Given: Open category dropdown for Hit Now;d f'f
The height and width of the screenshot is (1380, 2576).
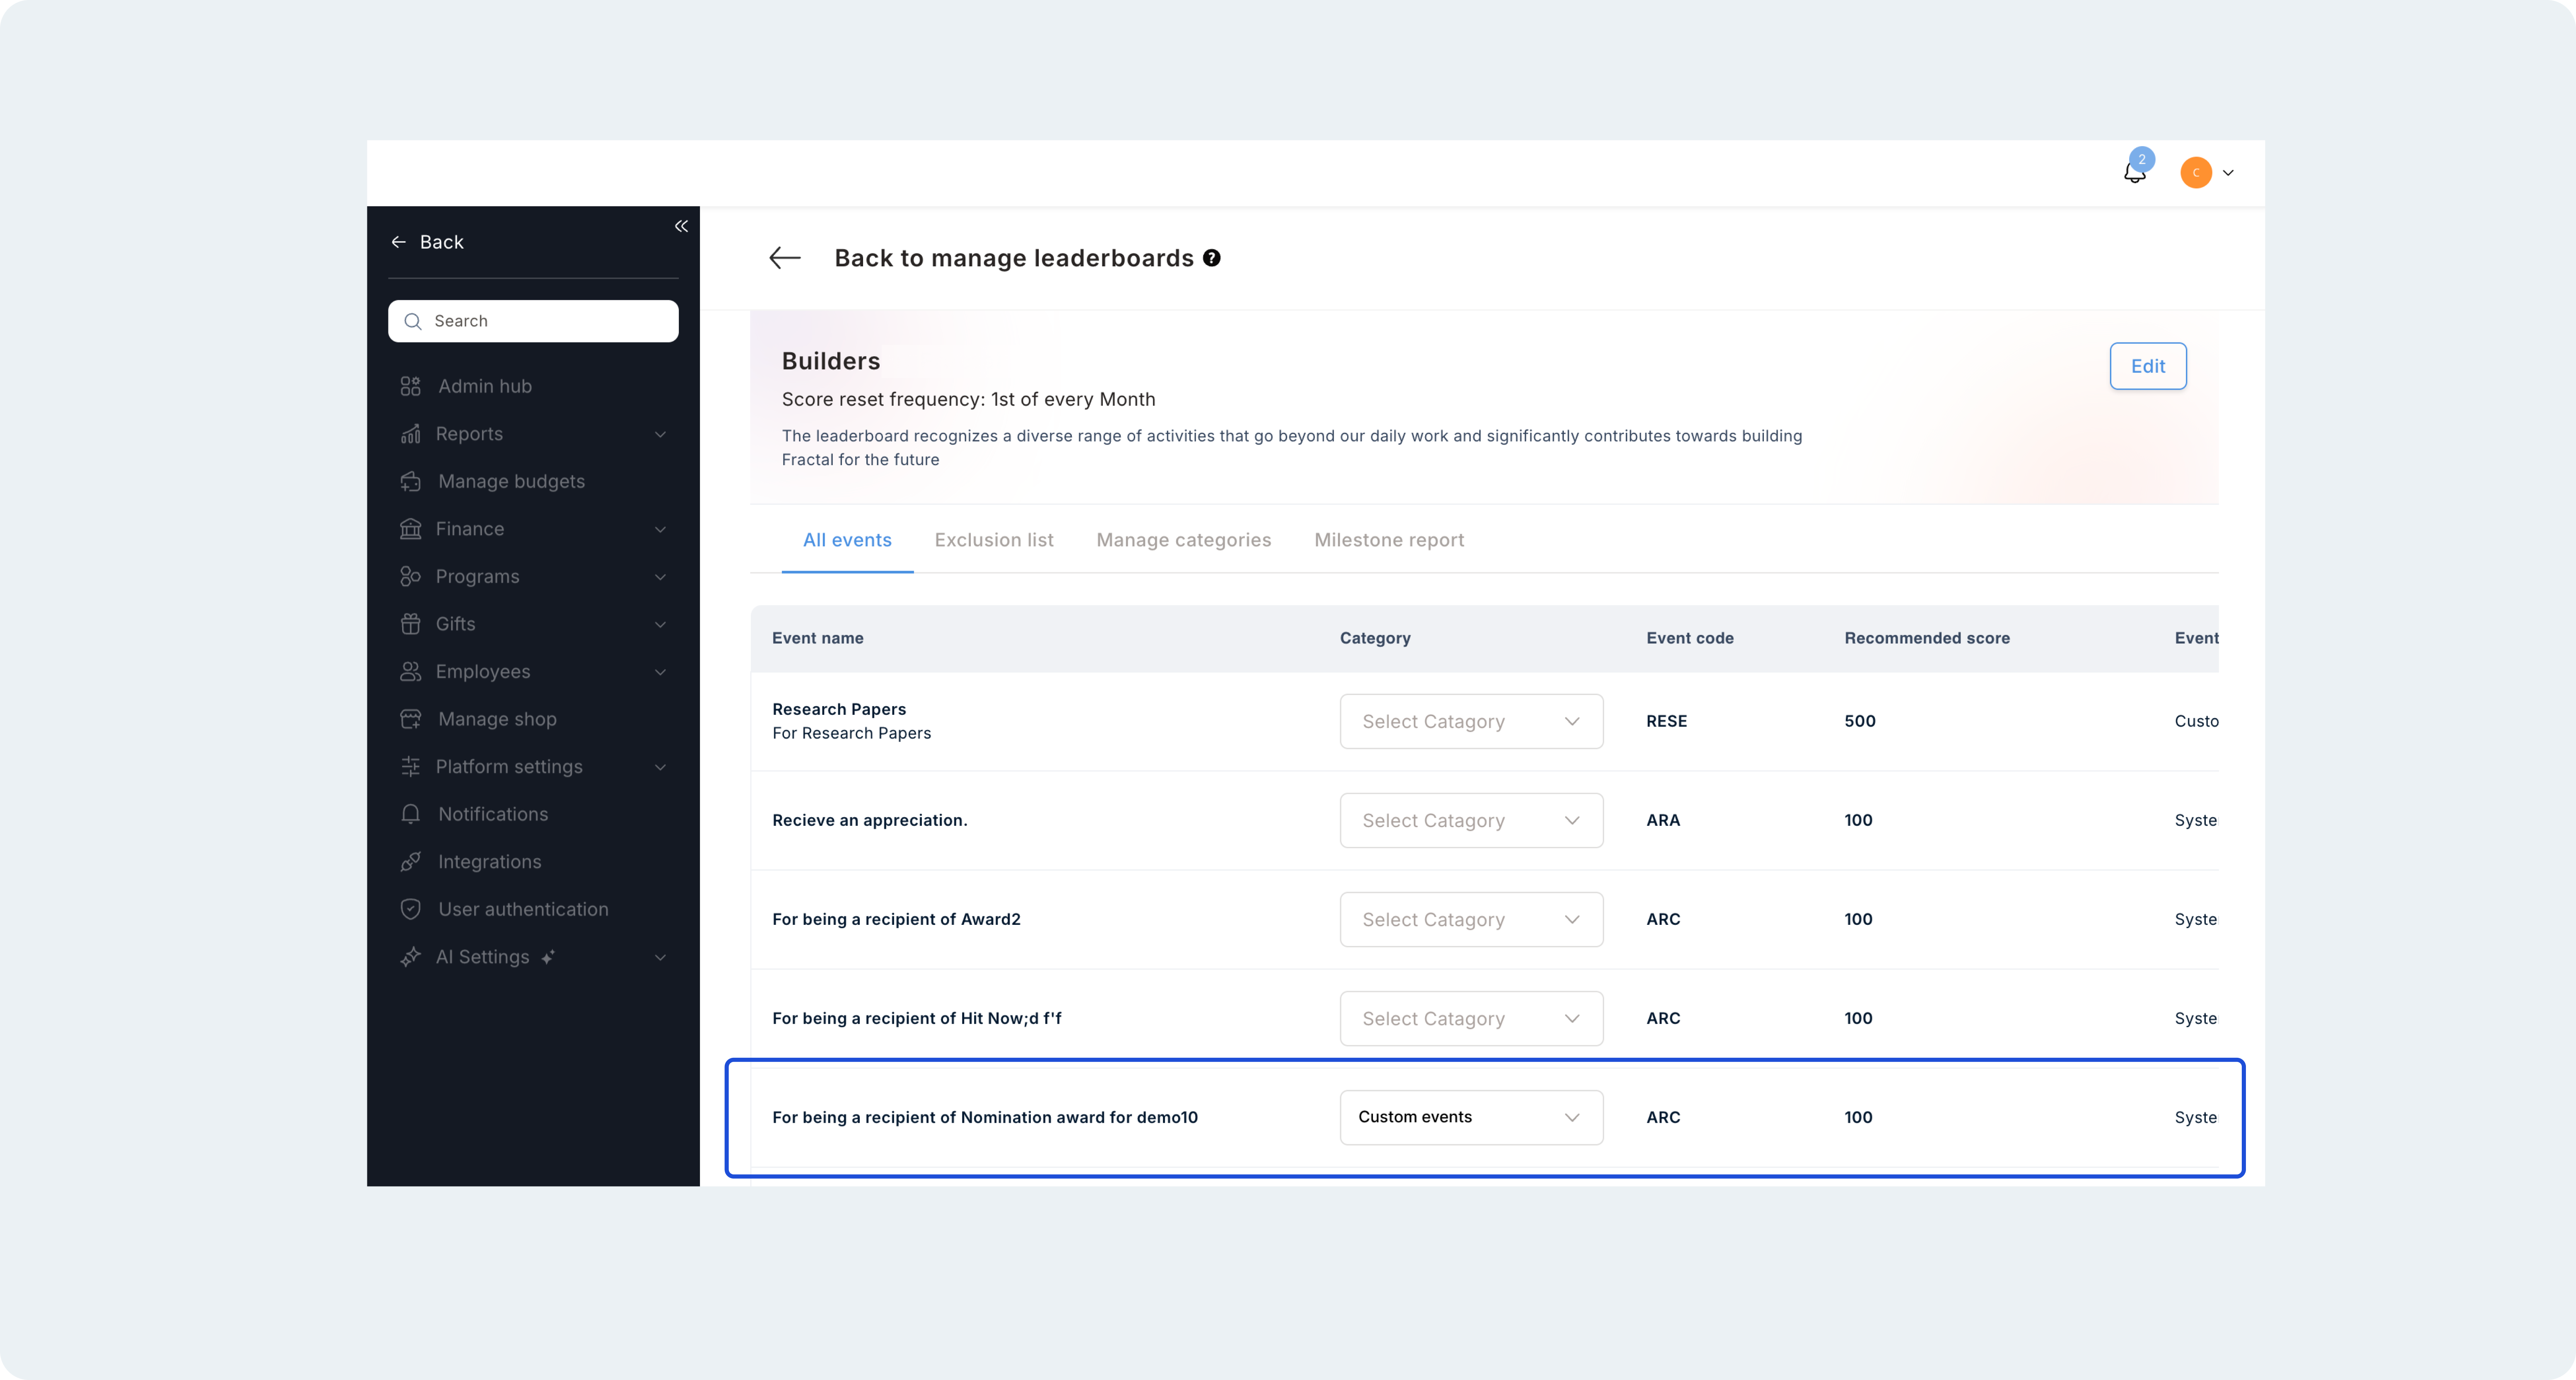Looking at the screenshot, I should point(1471,1018).
